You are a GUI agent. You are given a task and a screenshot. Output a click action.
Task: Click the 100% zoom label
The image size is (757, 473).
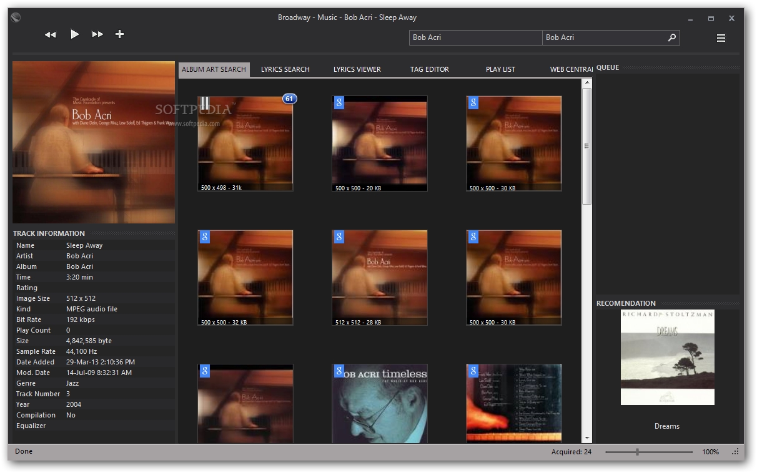(711, 452)
